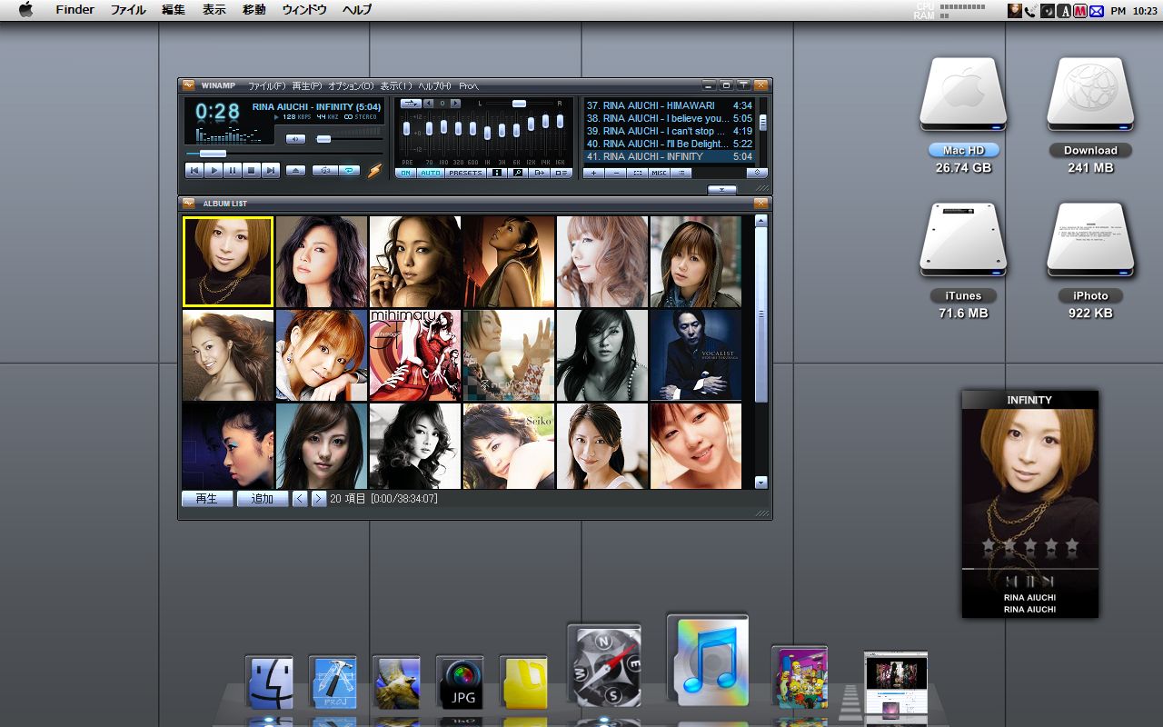Open the macOS 編集 menu
This screenshot has height=727, width=1163.
tap(174, 10)
